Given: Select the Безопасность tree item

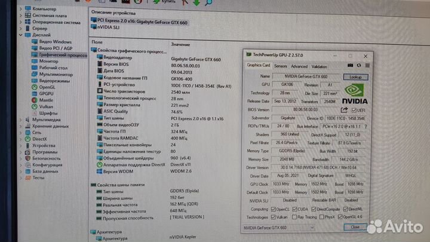Looking at the screenshot, I should tap(47, 158).
